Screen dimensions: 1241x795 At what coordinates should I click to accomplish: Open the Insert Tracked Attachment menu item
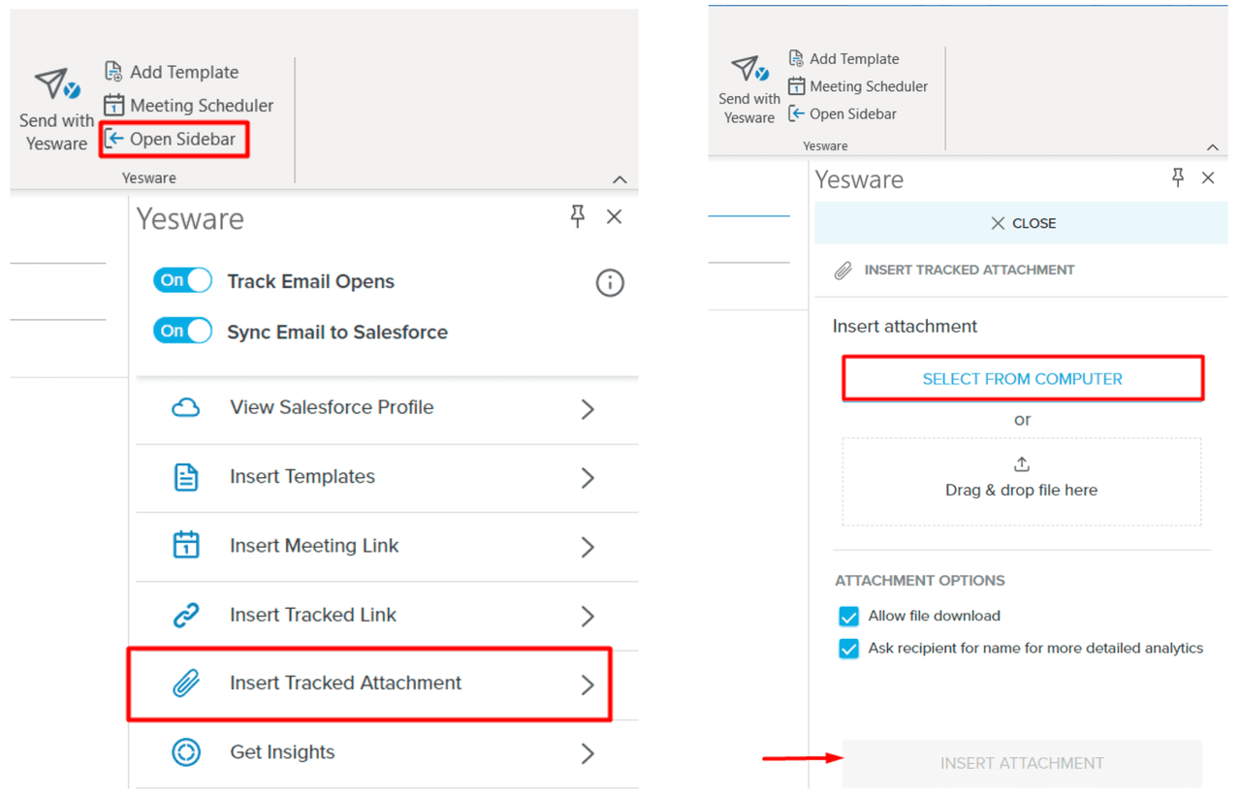345,684
